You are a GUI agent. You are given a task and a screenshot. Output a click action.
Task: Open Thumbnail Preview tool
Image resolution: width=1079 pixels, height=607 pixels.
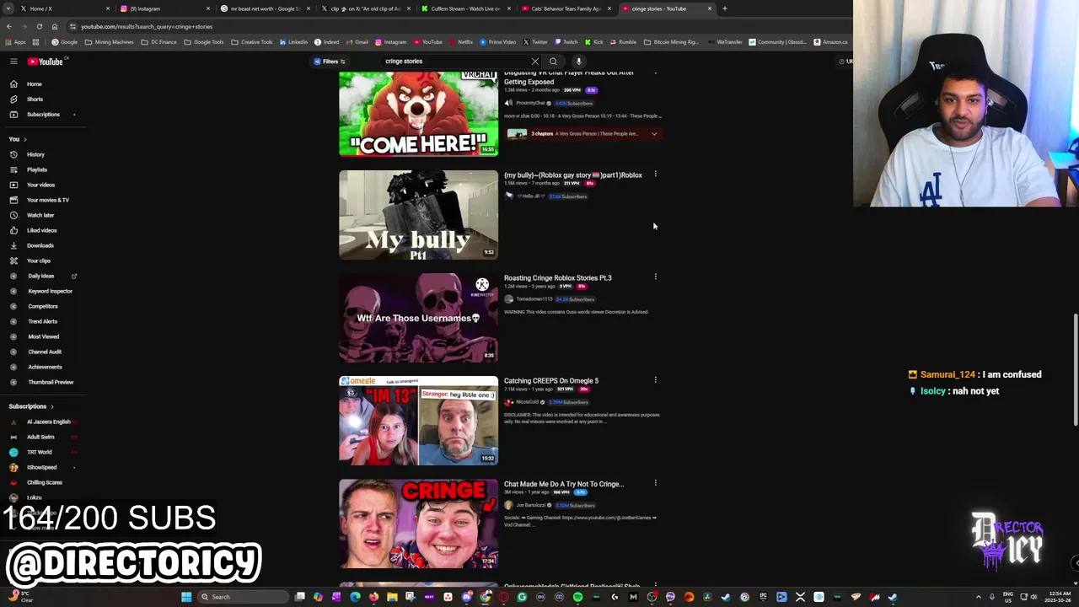50,382
